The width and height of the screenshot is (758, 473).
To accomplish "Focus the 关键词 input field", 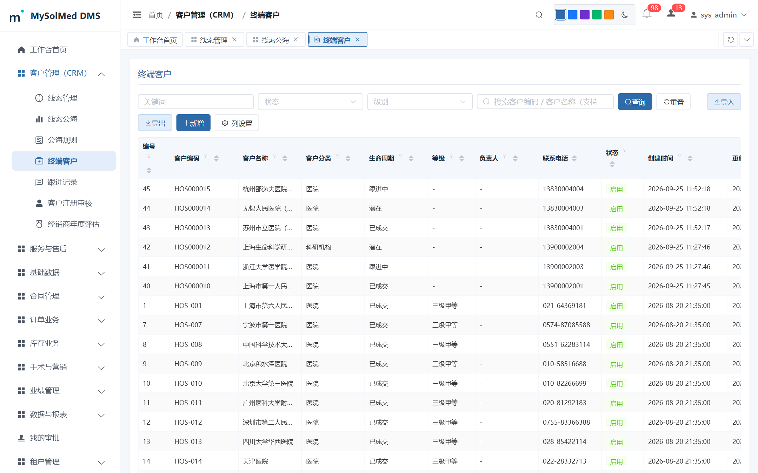I will click(196, 102).
